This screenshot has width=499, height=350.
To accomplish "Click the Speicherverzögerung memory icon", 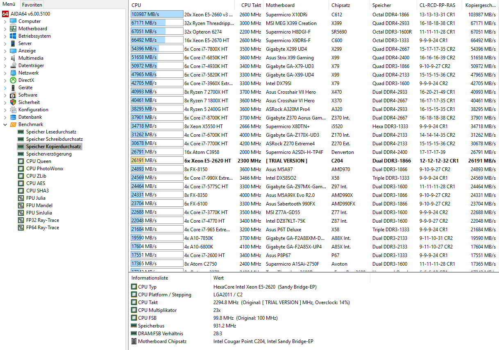I will (21, 154).
